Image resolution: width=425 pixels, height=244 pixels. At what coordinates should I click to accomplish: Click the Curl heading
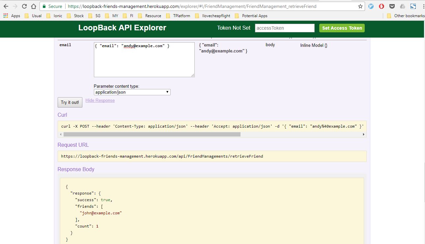pos(62,115)
